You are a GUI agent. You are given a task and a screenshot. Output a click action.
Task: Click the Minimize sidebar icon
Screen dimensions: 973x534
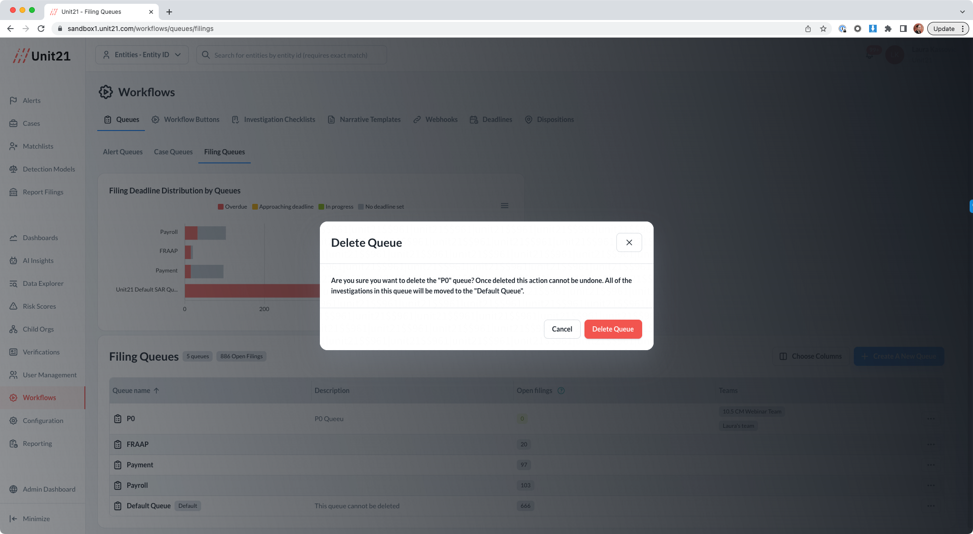(13, 519)
